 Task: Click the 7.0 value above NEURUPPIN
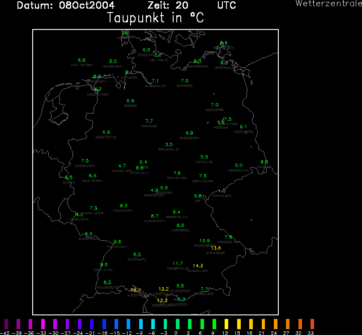[215, 105]
